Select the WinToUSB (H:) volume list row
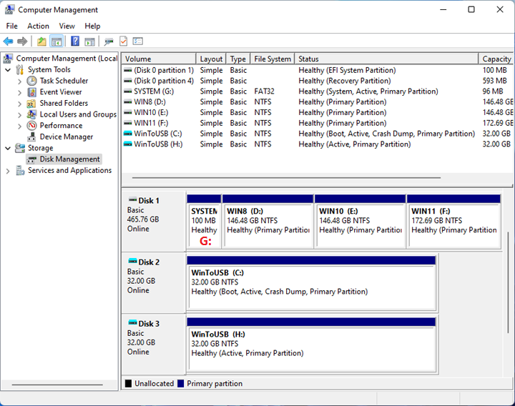This screenshot has height=406, width=515. point(318,144)
